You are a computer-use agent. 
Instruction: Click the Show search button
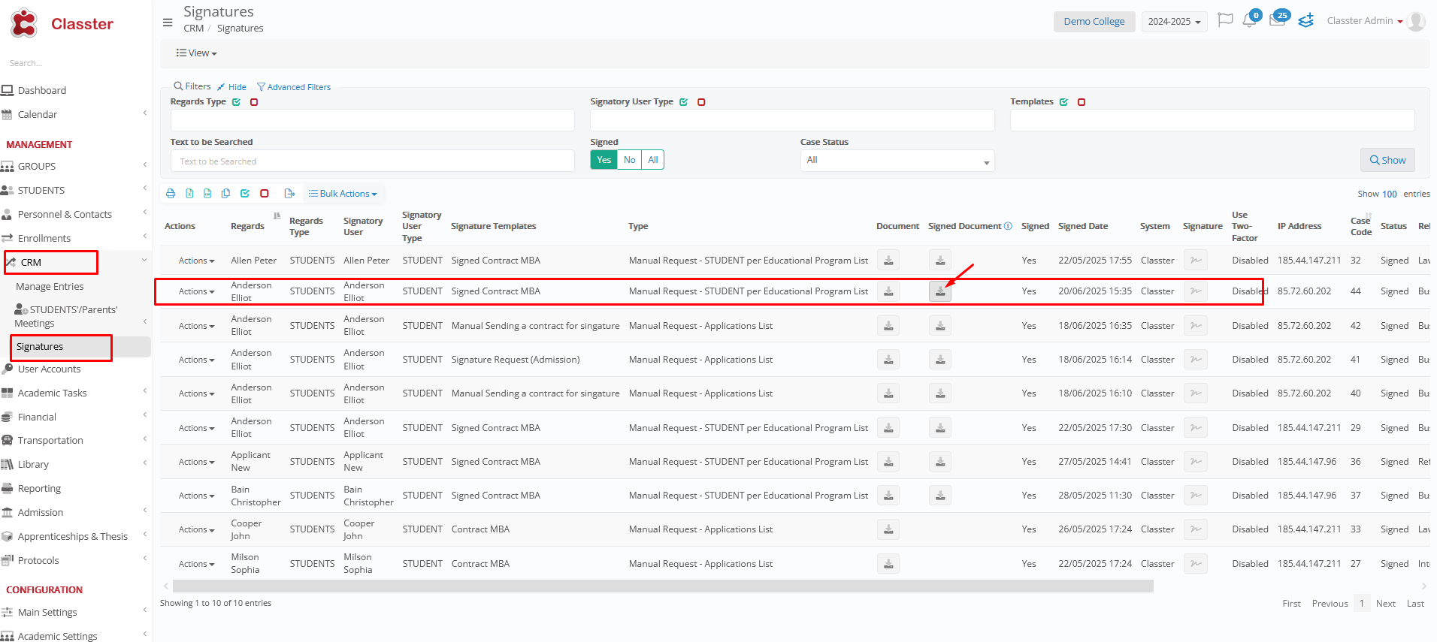[1387, 160]
